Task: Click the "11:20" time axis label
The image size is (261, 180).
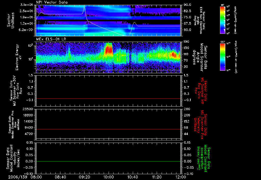Action: (157, 177)
